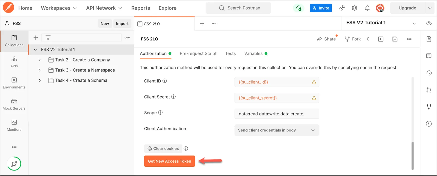This screenshot has width=437, height=176.
Task: Click the Import button
Action: point(122,23)
